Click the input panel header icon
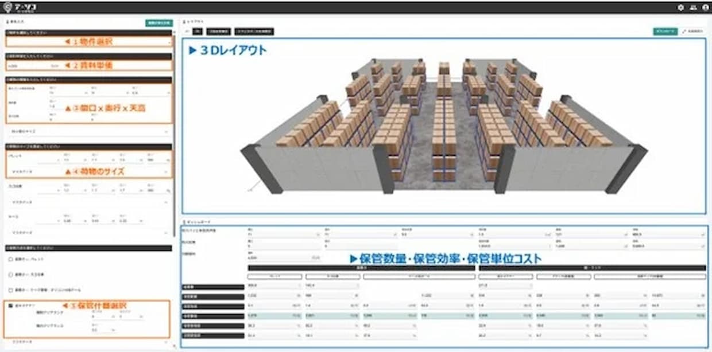The height and width of the screenshot is (352, 712). click(x=6, y=23)
